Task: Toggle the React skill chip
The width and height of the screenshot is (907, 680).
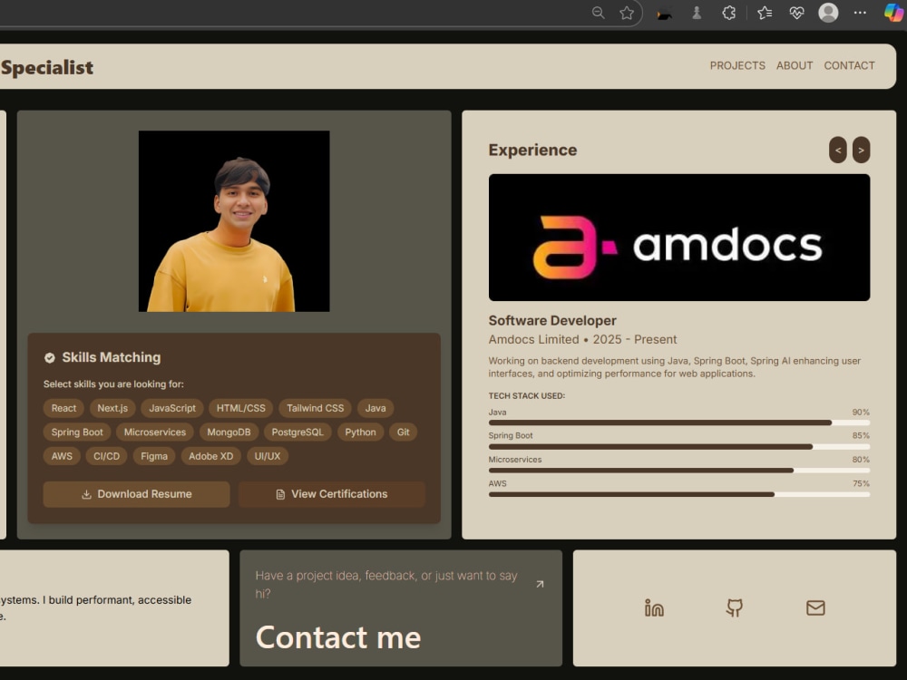Action: (x=63, y=408)
